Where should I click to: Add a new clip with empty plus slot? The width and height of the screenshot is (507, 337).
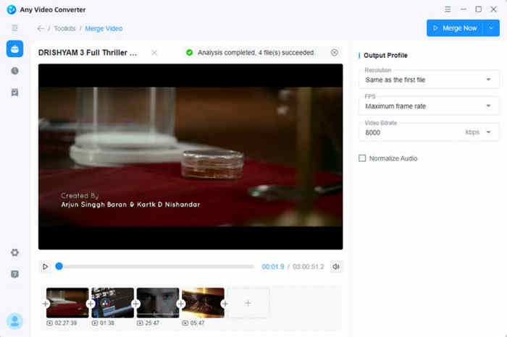tap(248, 303)
